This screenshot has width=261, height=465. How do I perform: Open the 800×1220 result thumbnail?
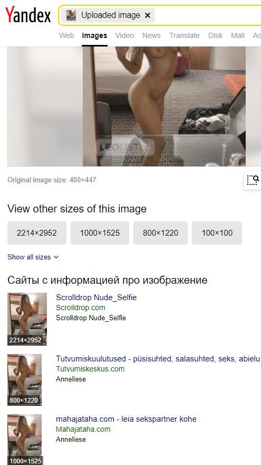point(25,379)
